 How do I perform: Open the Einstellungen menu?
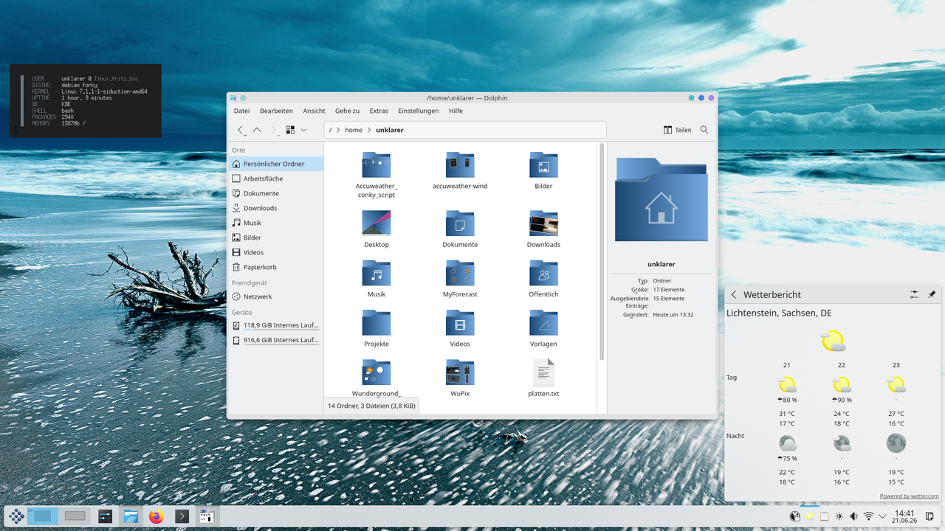(x=419, y=111)
